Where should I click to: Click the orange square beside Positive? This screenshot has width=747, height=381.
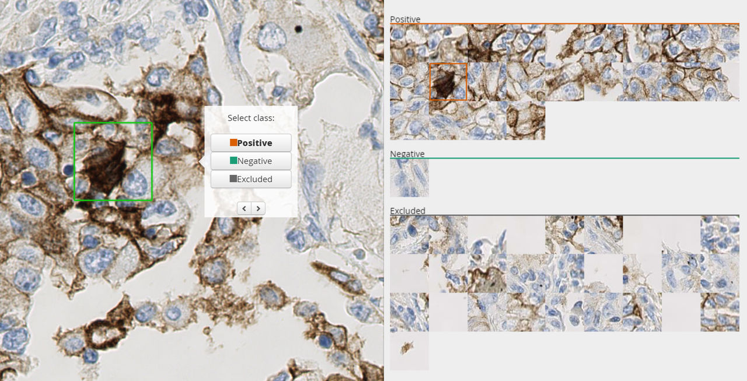pyautogui.click(x=233, y=143)
